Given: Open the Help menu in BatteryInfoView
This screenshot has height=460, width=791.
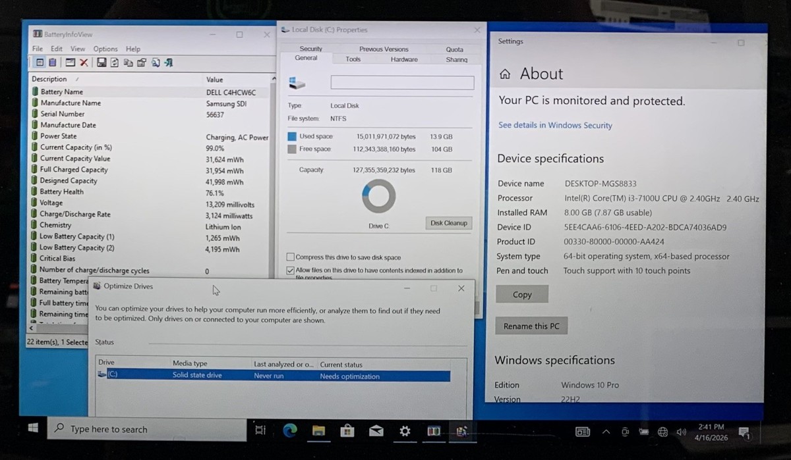Looking at the screenshot, I should (x=133, y=49).
